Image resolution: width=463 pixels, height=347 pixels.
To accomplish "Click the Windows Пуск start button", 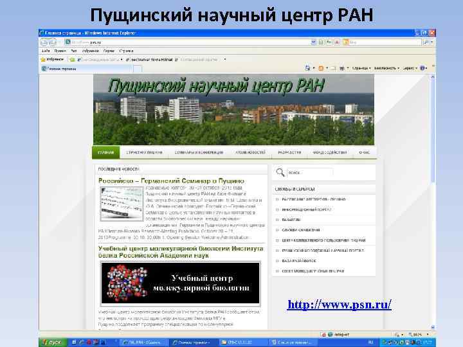I will [x=52, y=343].
